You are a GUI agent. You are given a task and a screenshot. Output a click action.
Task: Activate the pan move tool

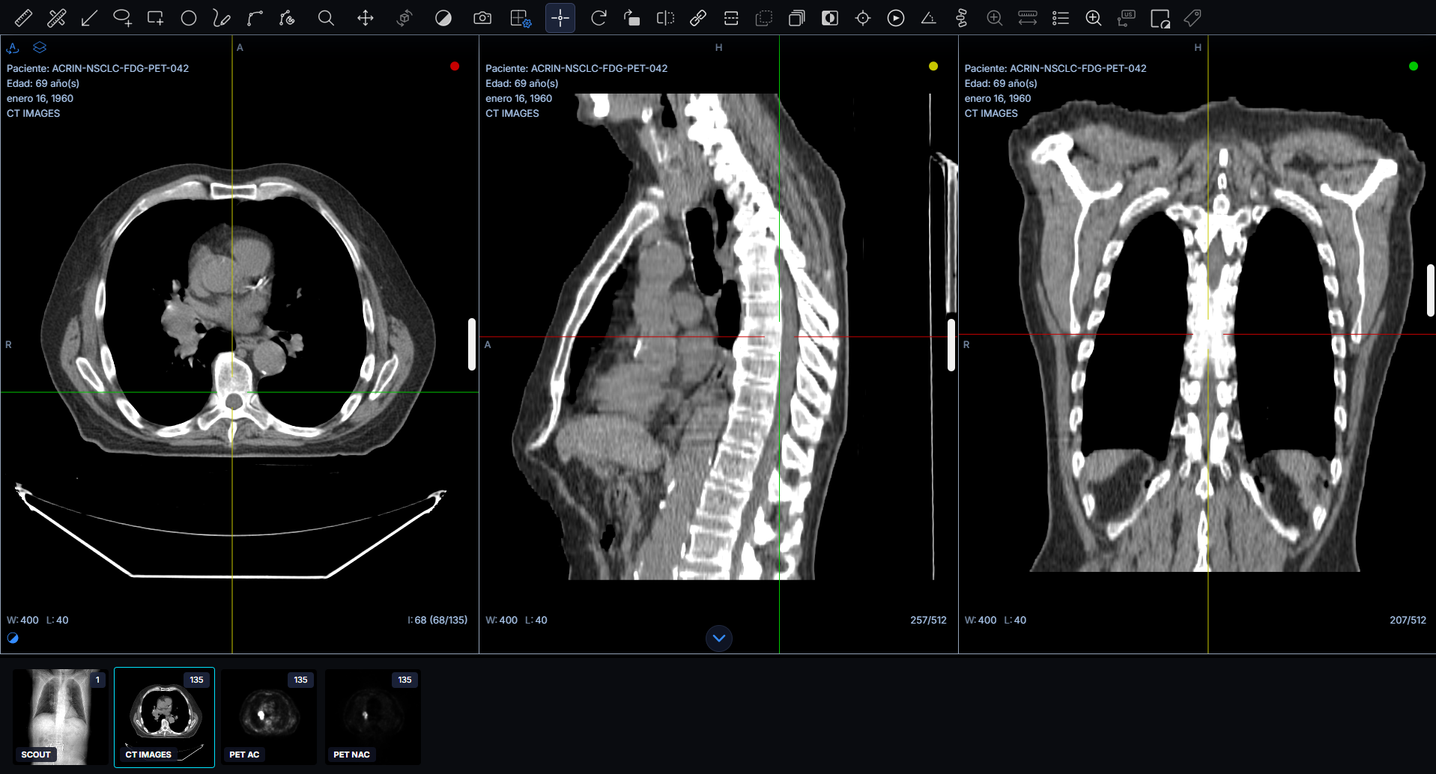pos(366,18)
